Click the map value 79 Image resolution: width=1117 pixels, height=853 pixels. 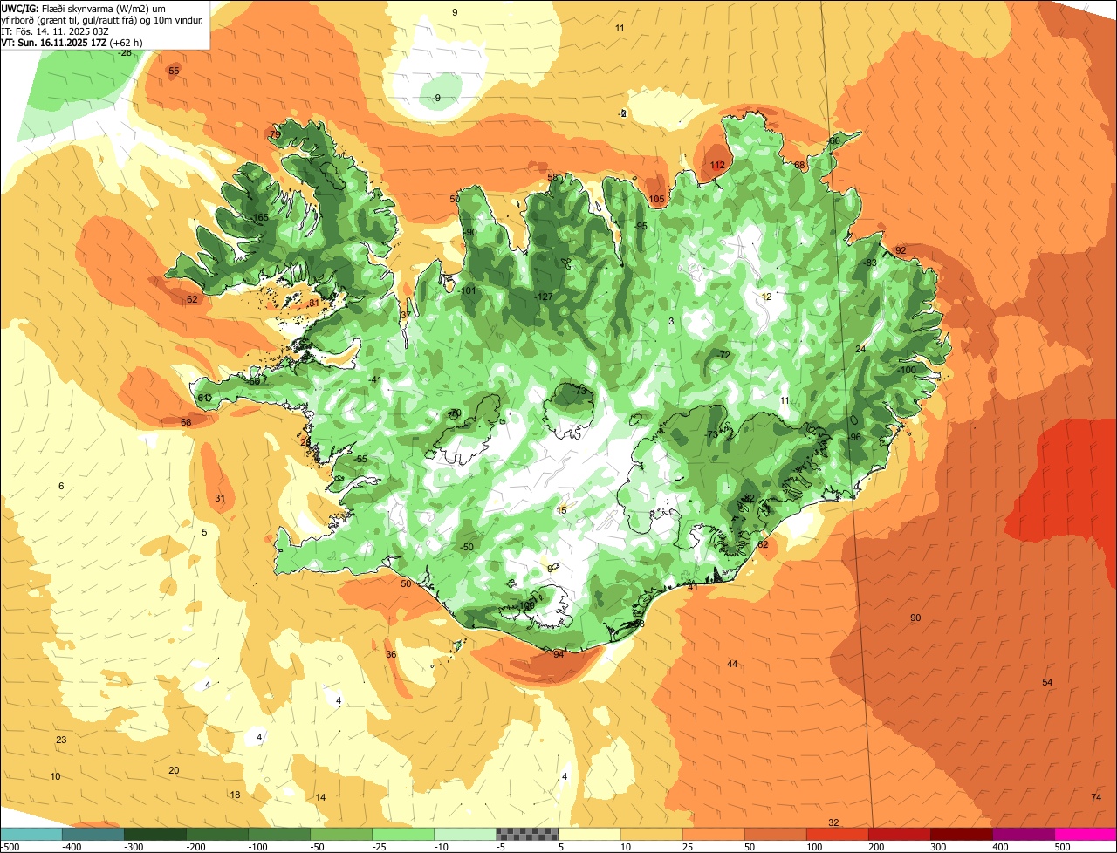pyautogui.click(x=275, y=134)
